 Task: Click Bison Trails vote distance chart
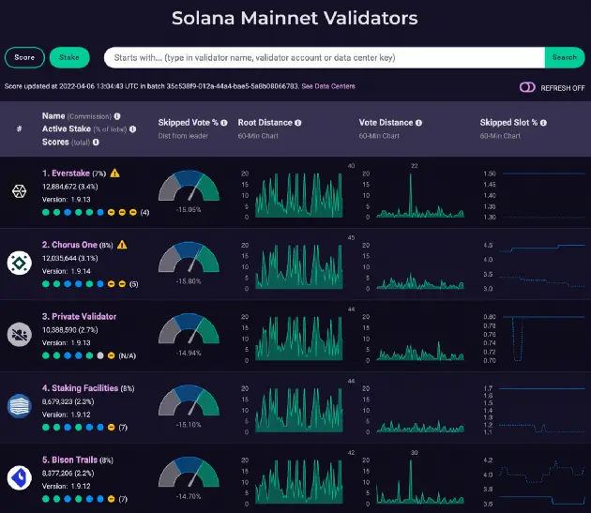tap(420, 481)
